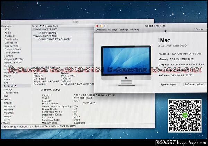
Task: Select OPTIARC DVD RW AD-5680H device row
Action: point(55,39)
